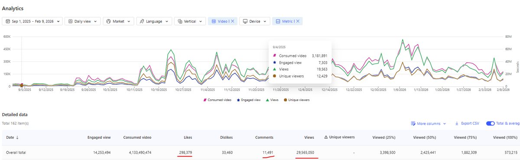
Task: Click the Export CSV download icon
Action: click(457, 124)
